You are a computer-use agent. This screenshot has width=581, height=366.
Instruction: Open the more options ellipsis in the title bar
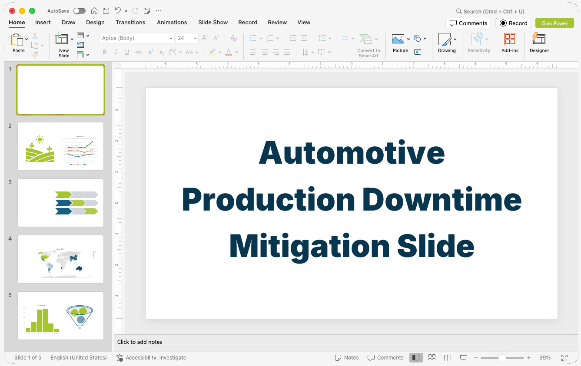(159, 11)
